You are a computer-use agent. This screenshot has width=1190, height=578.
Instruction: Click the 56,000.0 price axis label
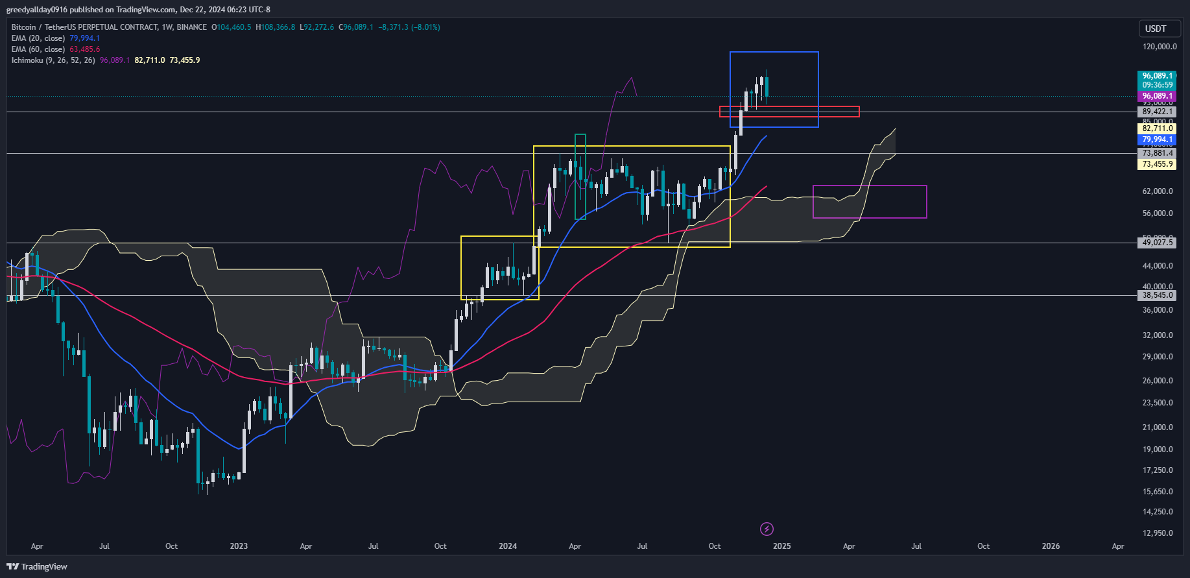tap(1158, 213)
